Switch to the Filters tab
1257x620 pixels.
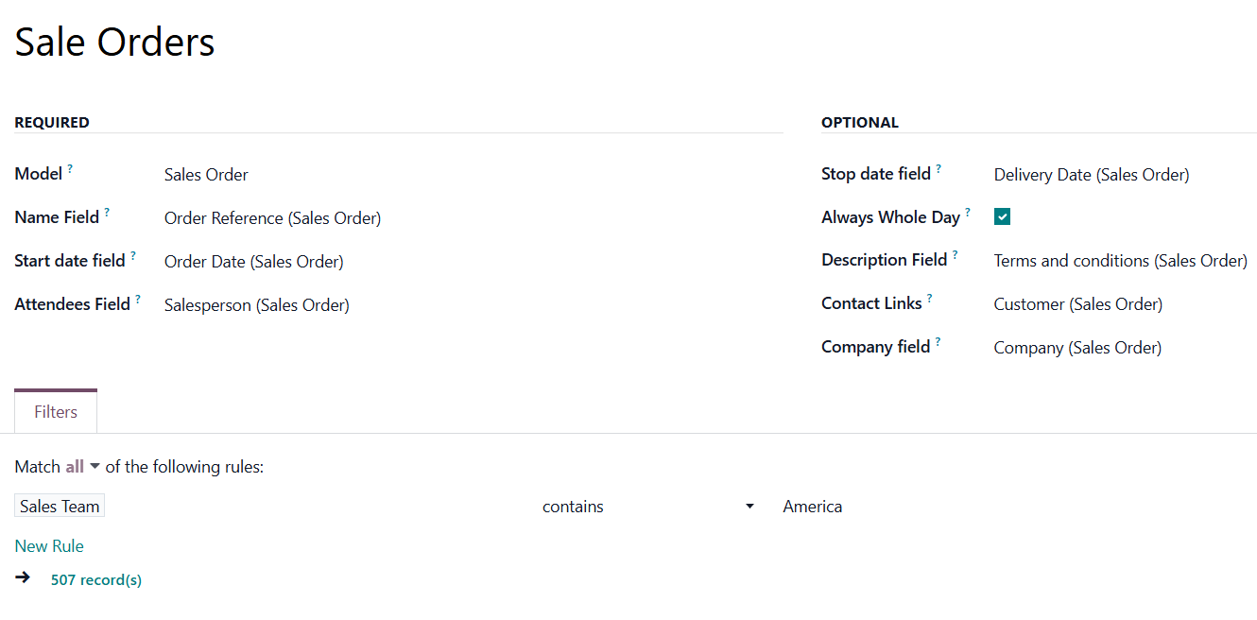tap(56, 412)
